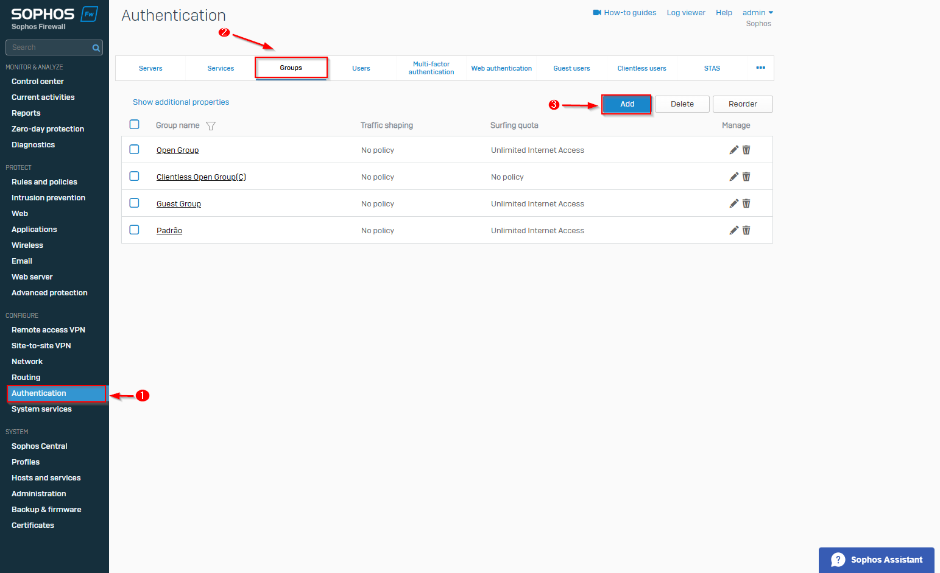This screenshot has width=940, height=573.
Task: Open the Guest Group link
Action: 178,204
